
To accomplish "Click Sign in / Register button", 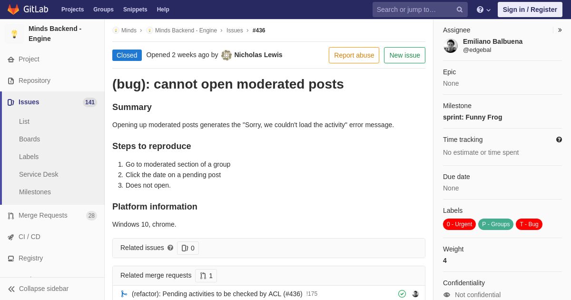I will 530,10.
